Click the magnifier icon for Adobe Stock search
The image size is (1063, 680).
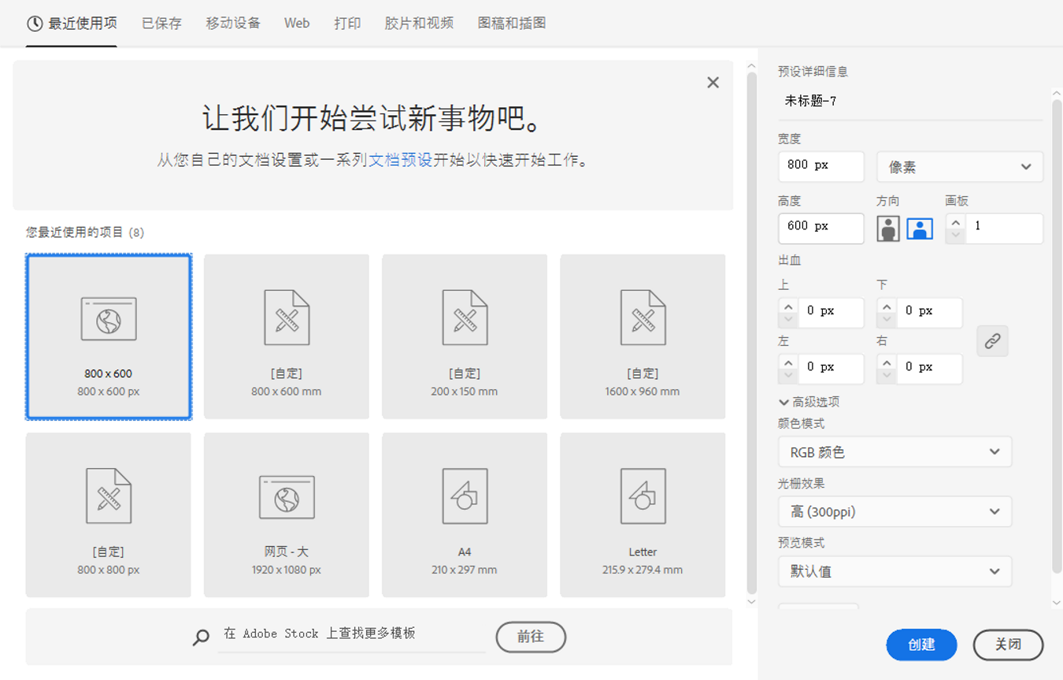[x=202, y=637]
